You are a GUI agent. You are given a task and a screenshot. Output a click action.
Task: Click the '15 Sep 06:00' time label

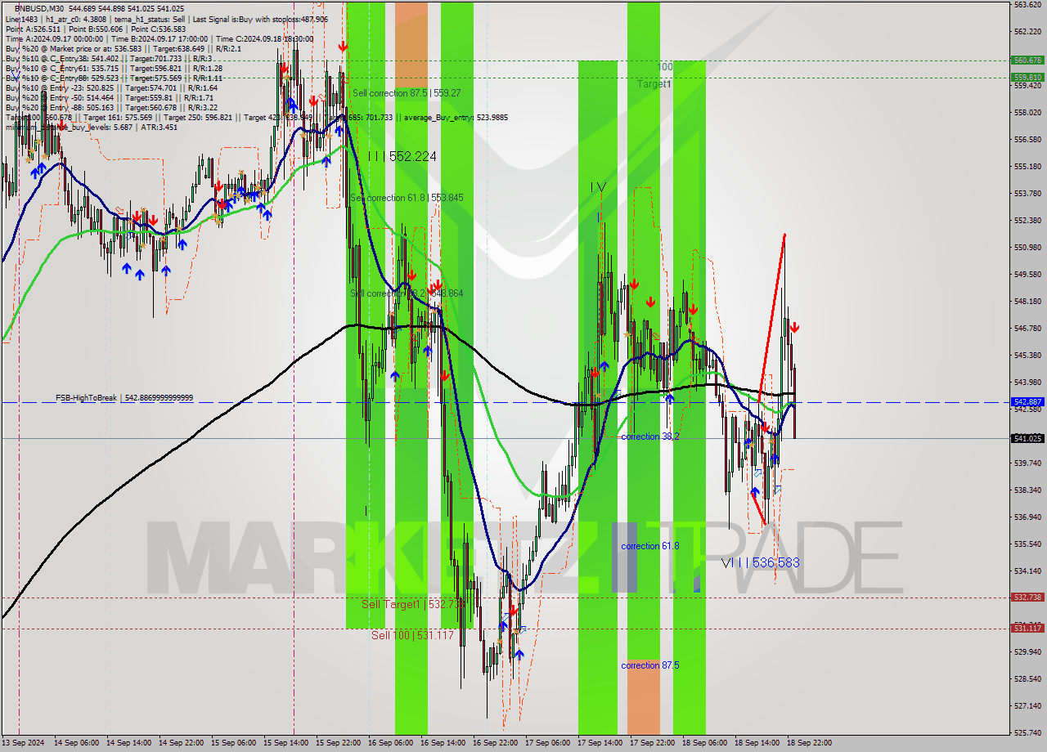click(233, 743)
